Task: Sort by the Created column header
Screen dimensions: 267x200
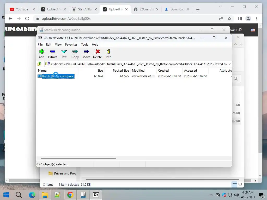Action: (x=163, y=70)
